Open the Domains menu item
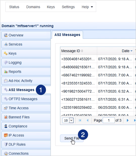The image size is (136, 156). click(33, 7)
